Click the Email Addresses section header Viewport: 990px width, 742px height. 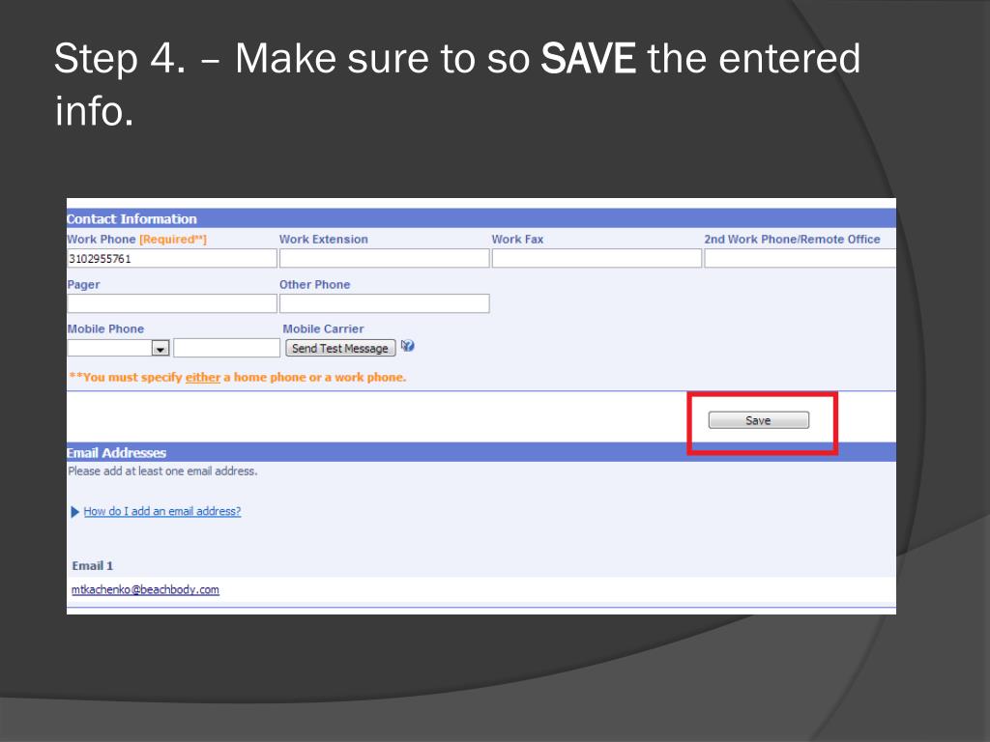pyautogui.click(x=481, y=452)
